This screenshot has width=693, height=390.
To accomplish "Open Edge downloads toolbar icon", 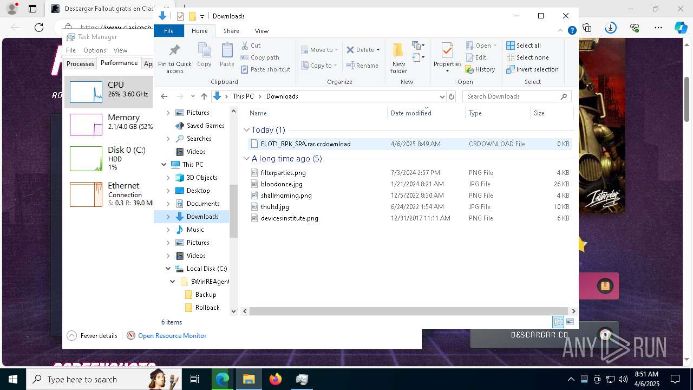I will (611, 28).
